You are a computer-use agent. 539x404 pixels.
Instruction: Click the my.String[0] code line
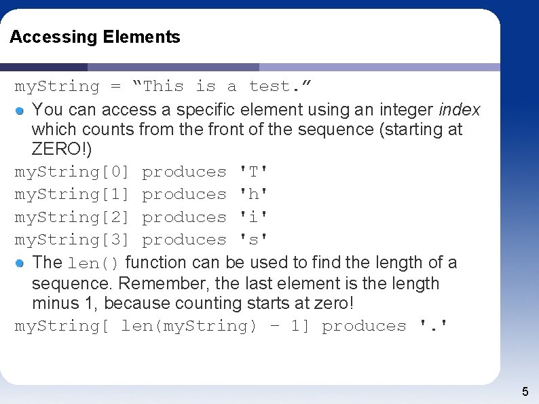141,172
